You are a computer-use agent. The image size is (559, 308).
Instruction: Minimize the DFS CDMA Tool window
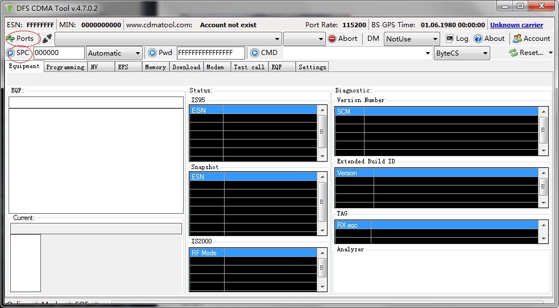pyautogui.click(x=505, y=6)
